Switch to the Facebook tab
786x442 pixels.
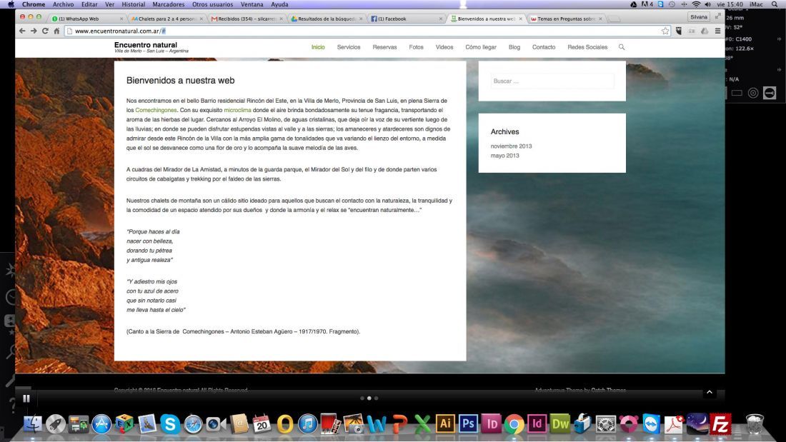(407, 19)
